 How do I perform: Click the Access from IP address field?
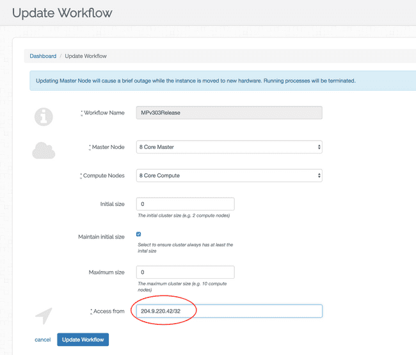[x=229, y=312]
